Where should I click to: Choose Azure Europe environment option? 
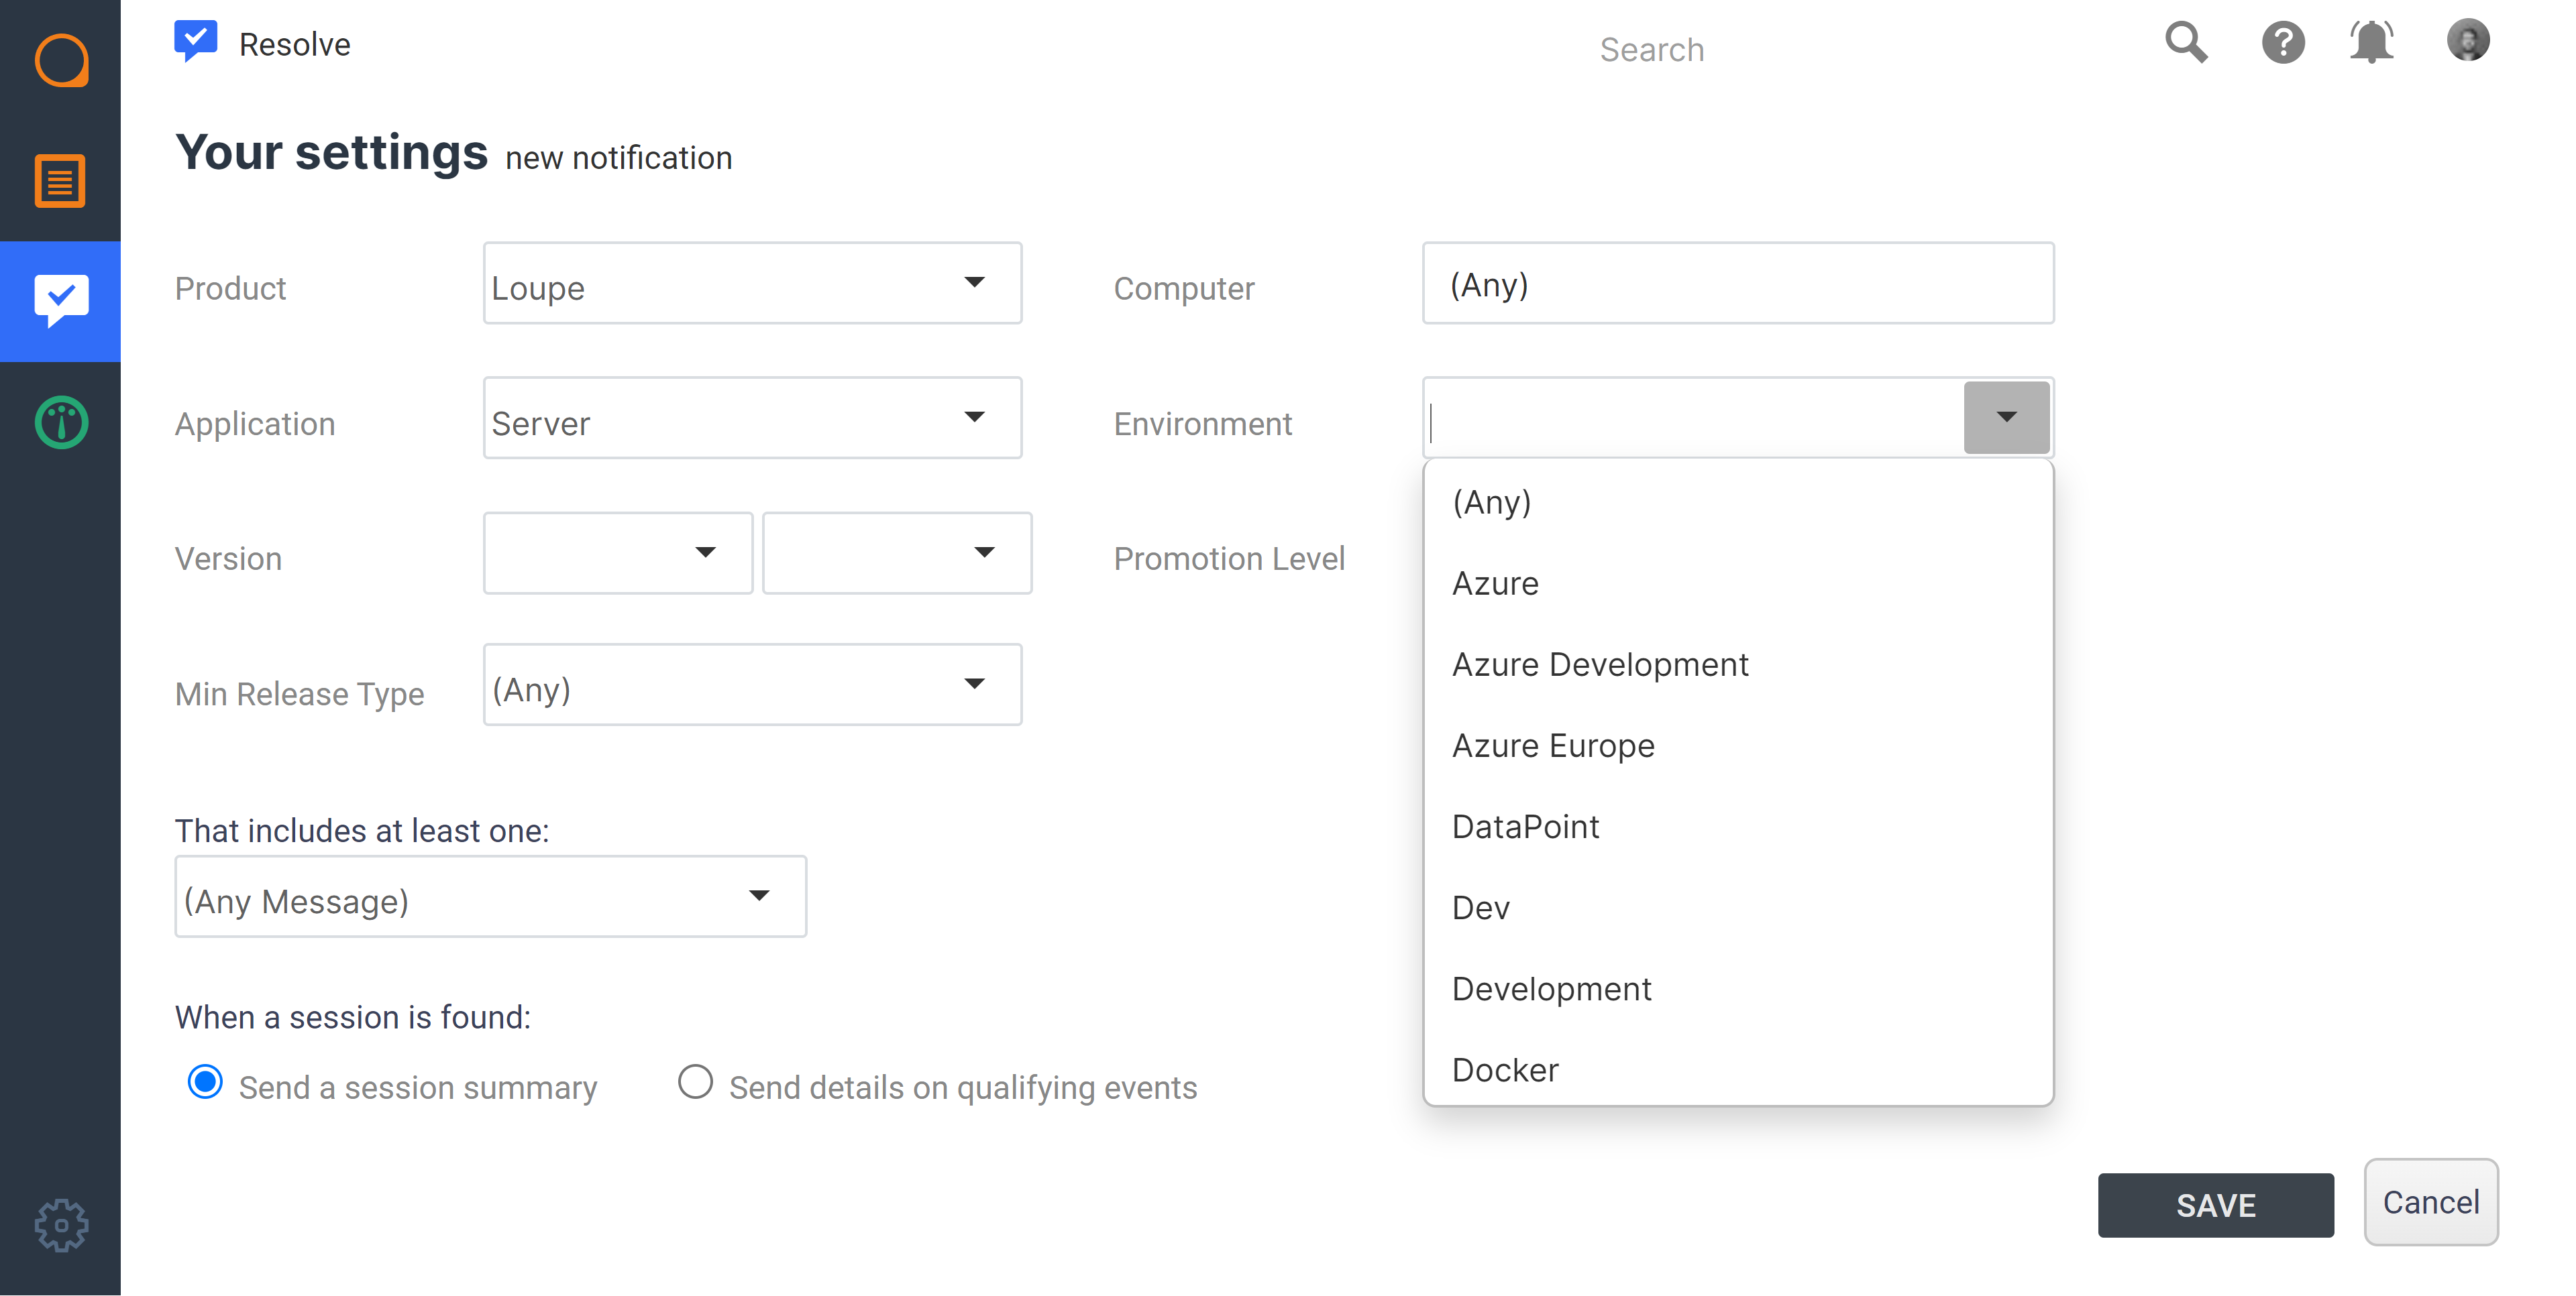pos(1738,746)
